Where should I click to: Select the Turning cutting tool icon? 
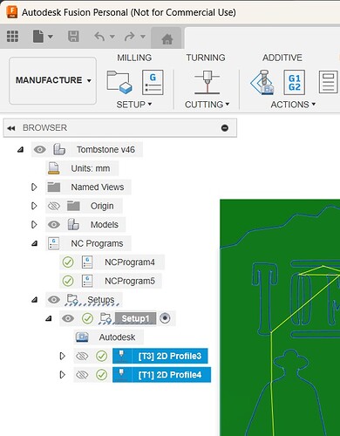point(207,82)
